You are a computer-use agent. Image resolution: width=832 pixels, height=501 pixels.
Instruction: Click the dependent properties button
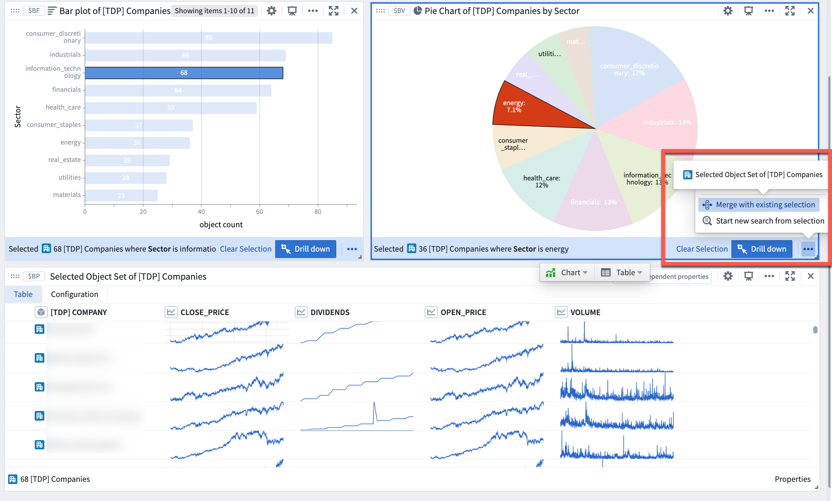[680, 277]
